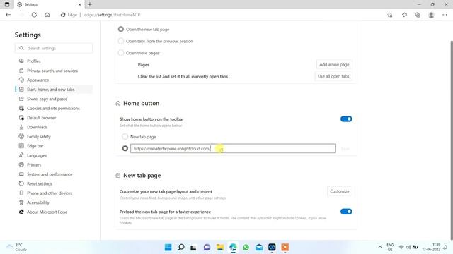The width and height of the screenshot is (453, 254).
Task: Open File Explorer from taskbar
Action: pos(220,247)
